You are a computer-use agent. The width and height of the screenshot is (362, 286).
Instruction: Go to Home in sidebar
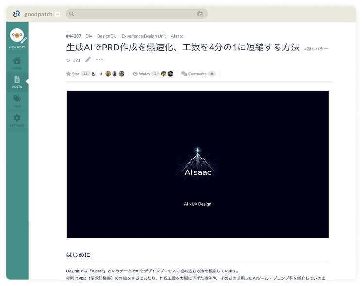click(17, 63)
